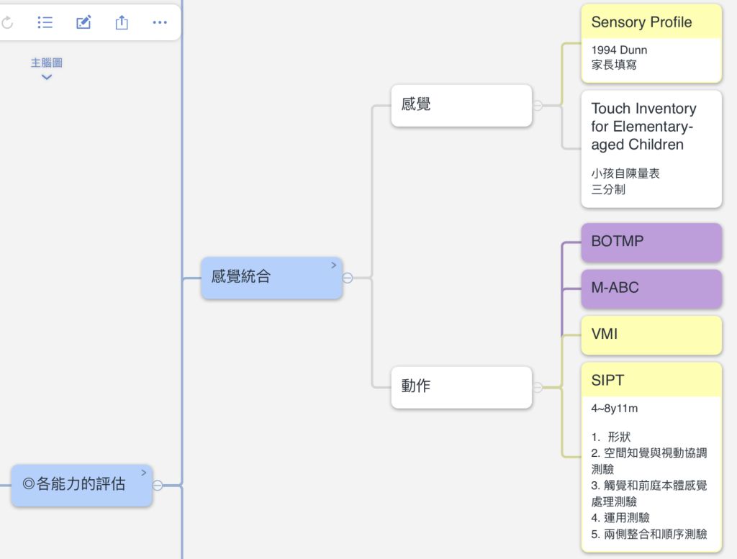Select the SIPT node header
737x559 pixels.
coord(651,380)
